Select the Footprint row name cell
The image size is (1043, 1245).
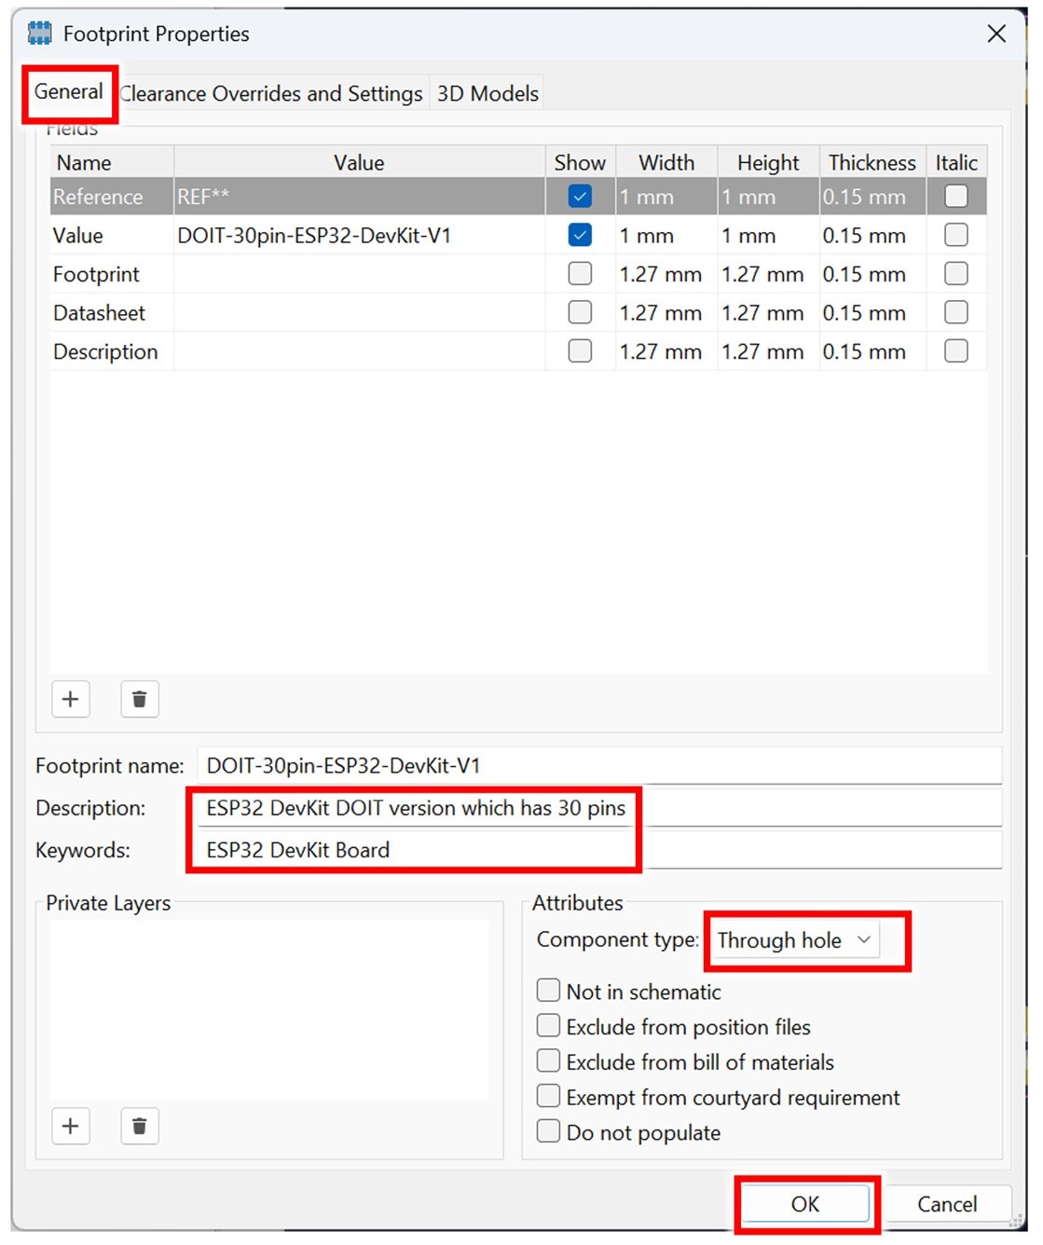point(112,274)
